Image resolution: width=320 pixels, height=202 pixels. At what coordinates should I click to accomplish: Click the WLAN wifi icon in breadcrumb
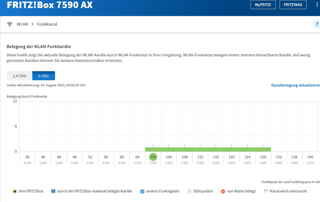click(x=10, y=24)
